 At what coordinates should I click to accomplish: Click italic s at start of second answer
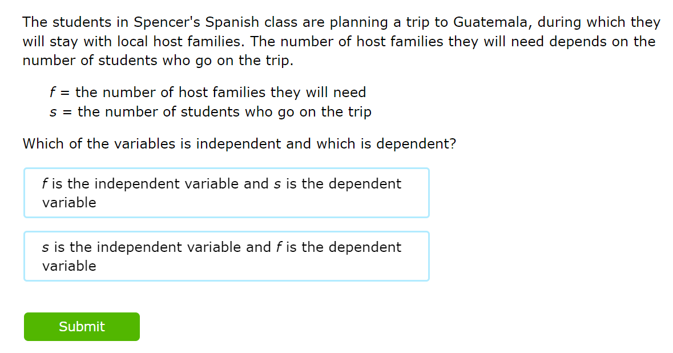(x=45, y=247)
